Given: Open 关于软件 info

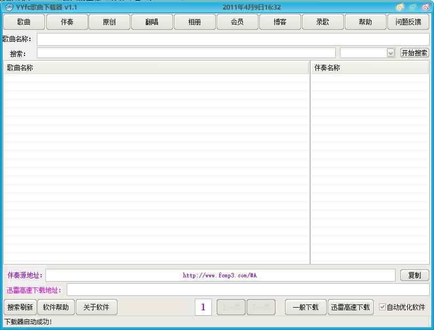Looking at the screenshot, I should [x=96, y=307].
